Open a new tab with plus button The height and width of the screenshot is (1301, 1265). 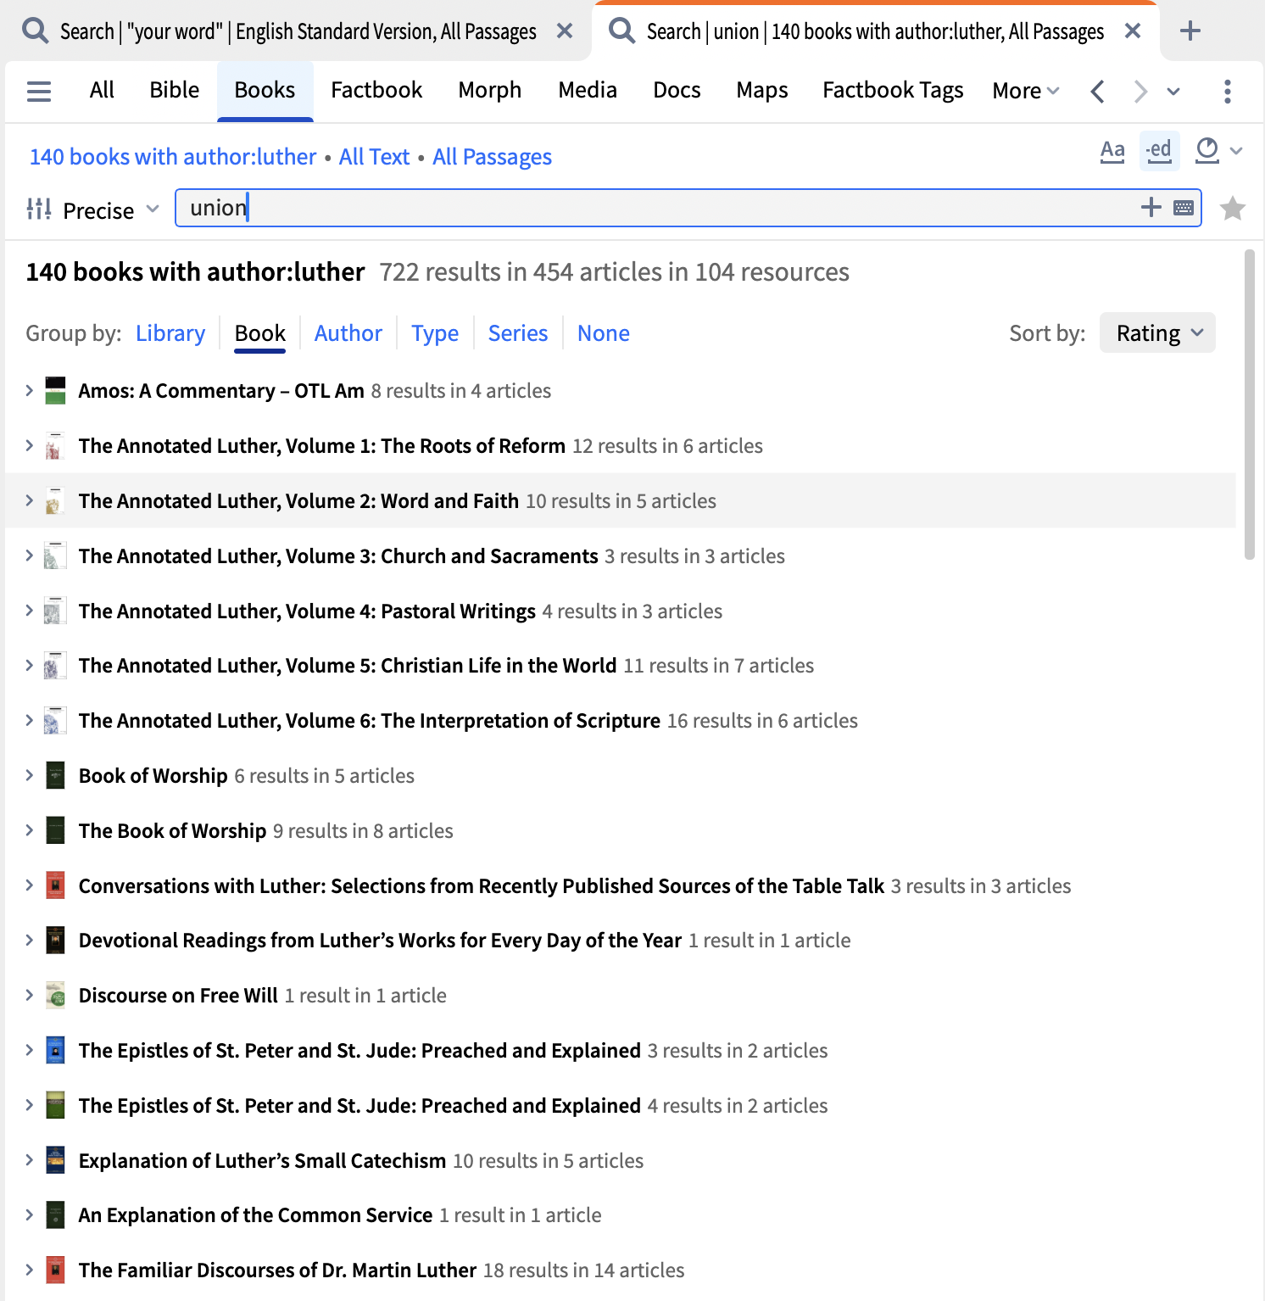[1190, 31]
